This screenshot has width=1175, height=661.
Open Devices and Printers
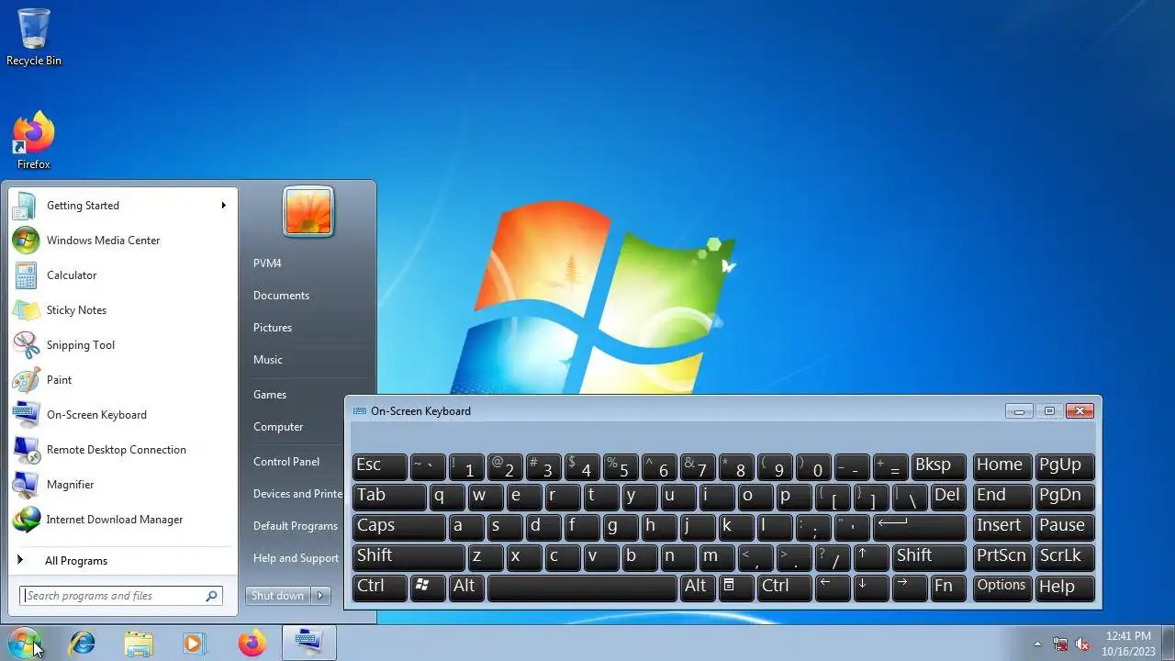pos(297,494)
